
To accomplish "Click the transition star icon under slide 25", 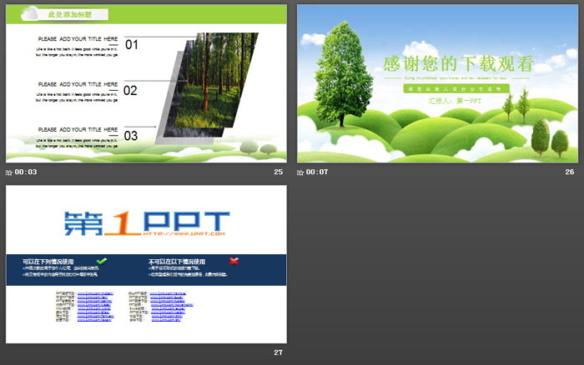I will pos(9,172).
